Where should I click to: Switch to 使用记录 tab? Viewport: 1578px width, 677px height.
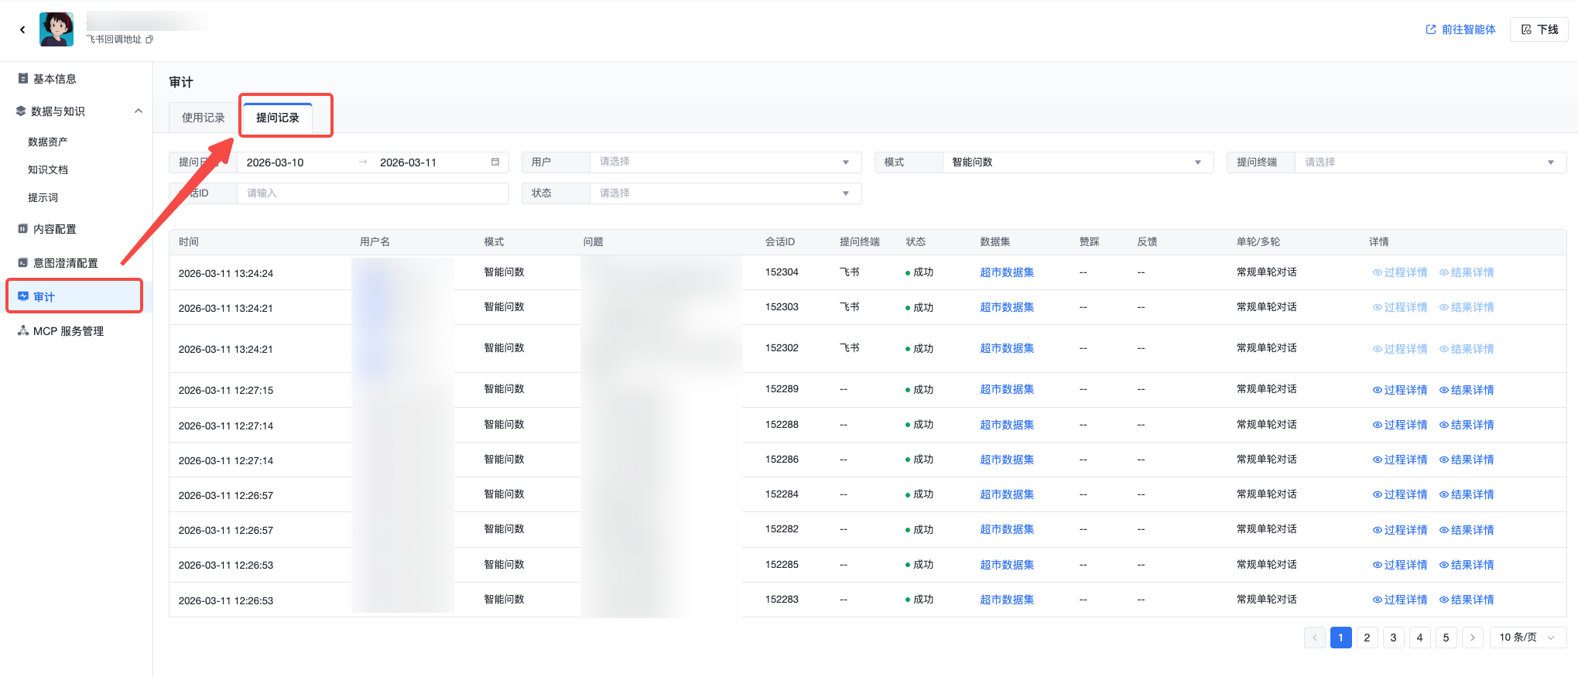pos(203,118)
